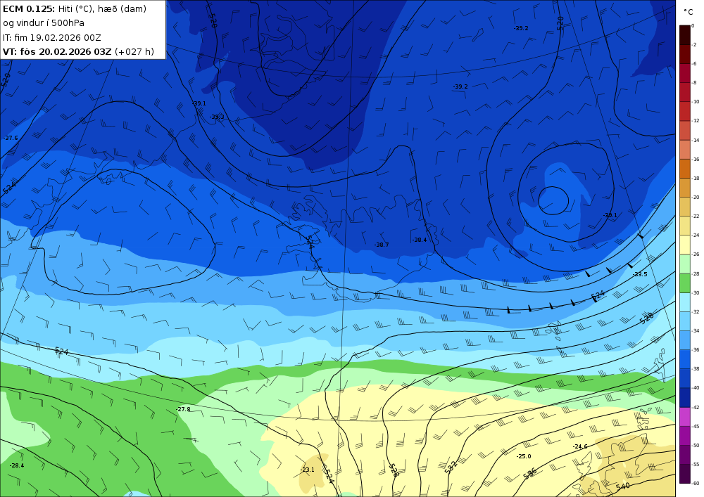Click the legend label "-2"
704x497 pixels.
[694, 45]
